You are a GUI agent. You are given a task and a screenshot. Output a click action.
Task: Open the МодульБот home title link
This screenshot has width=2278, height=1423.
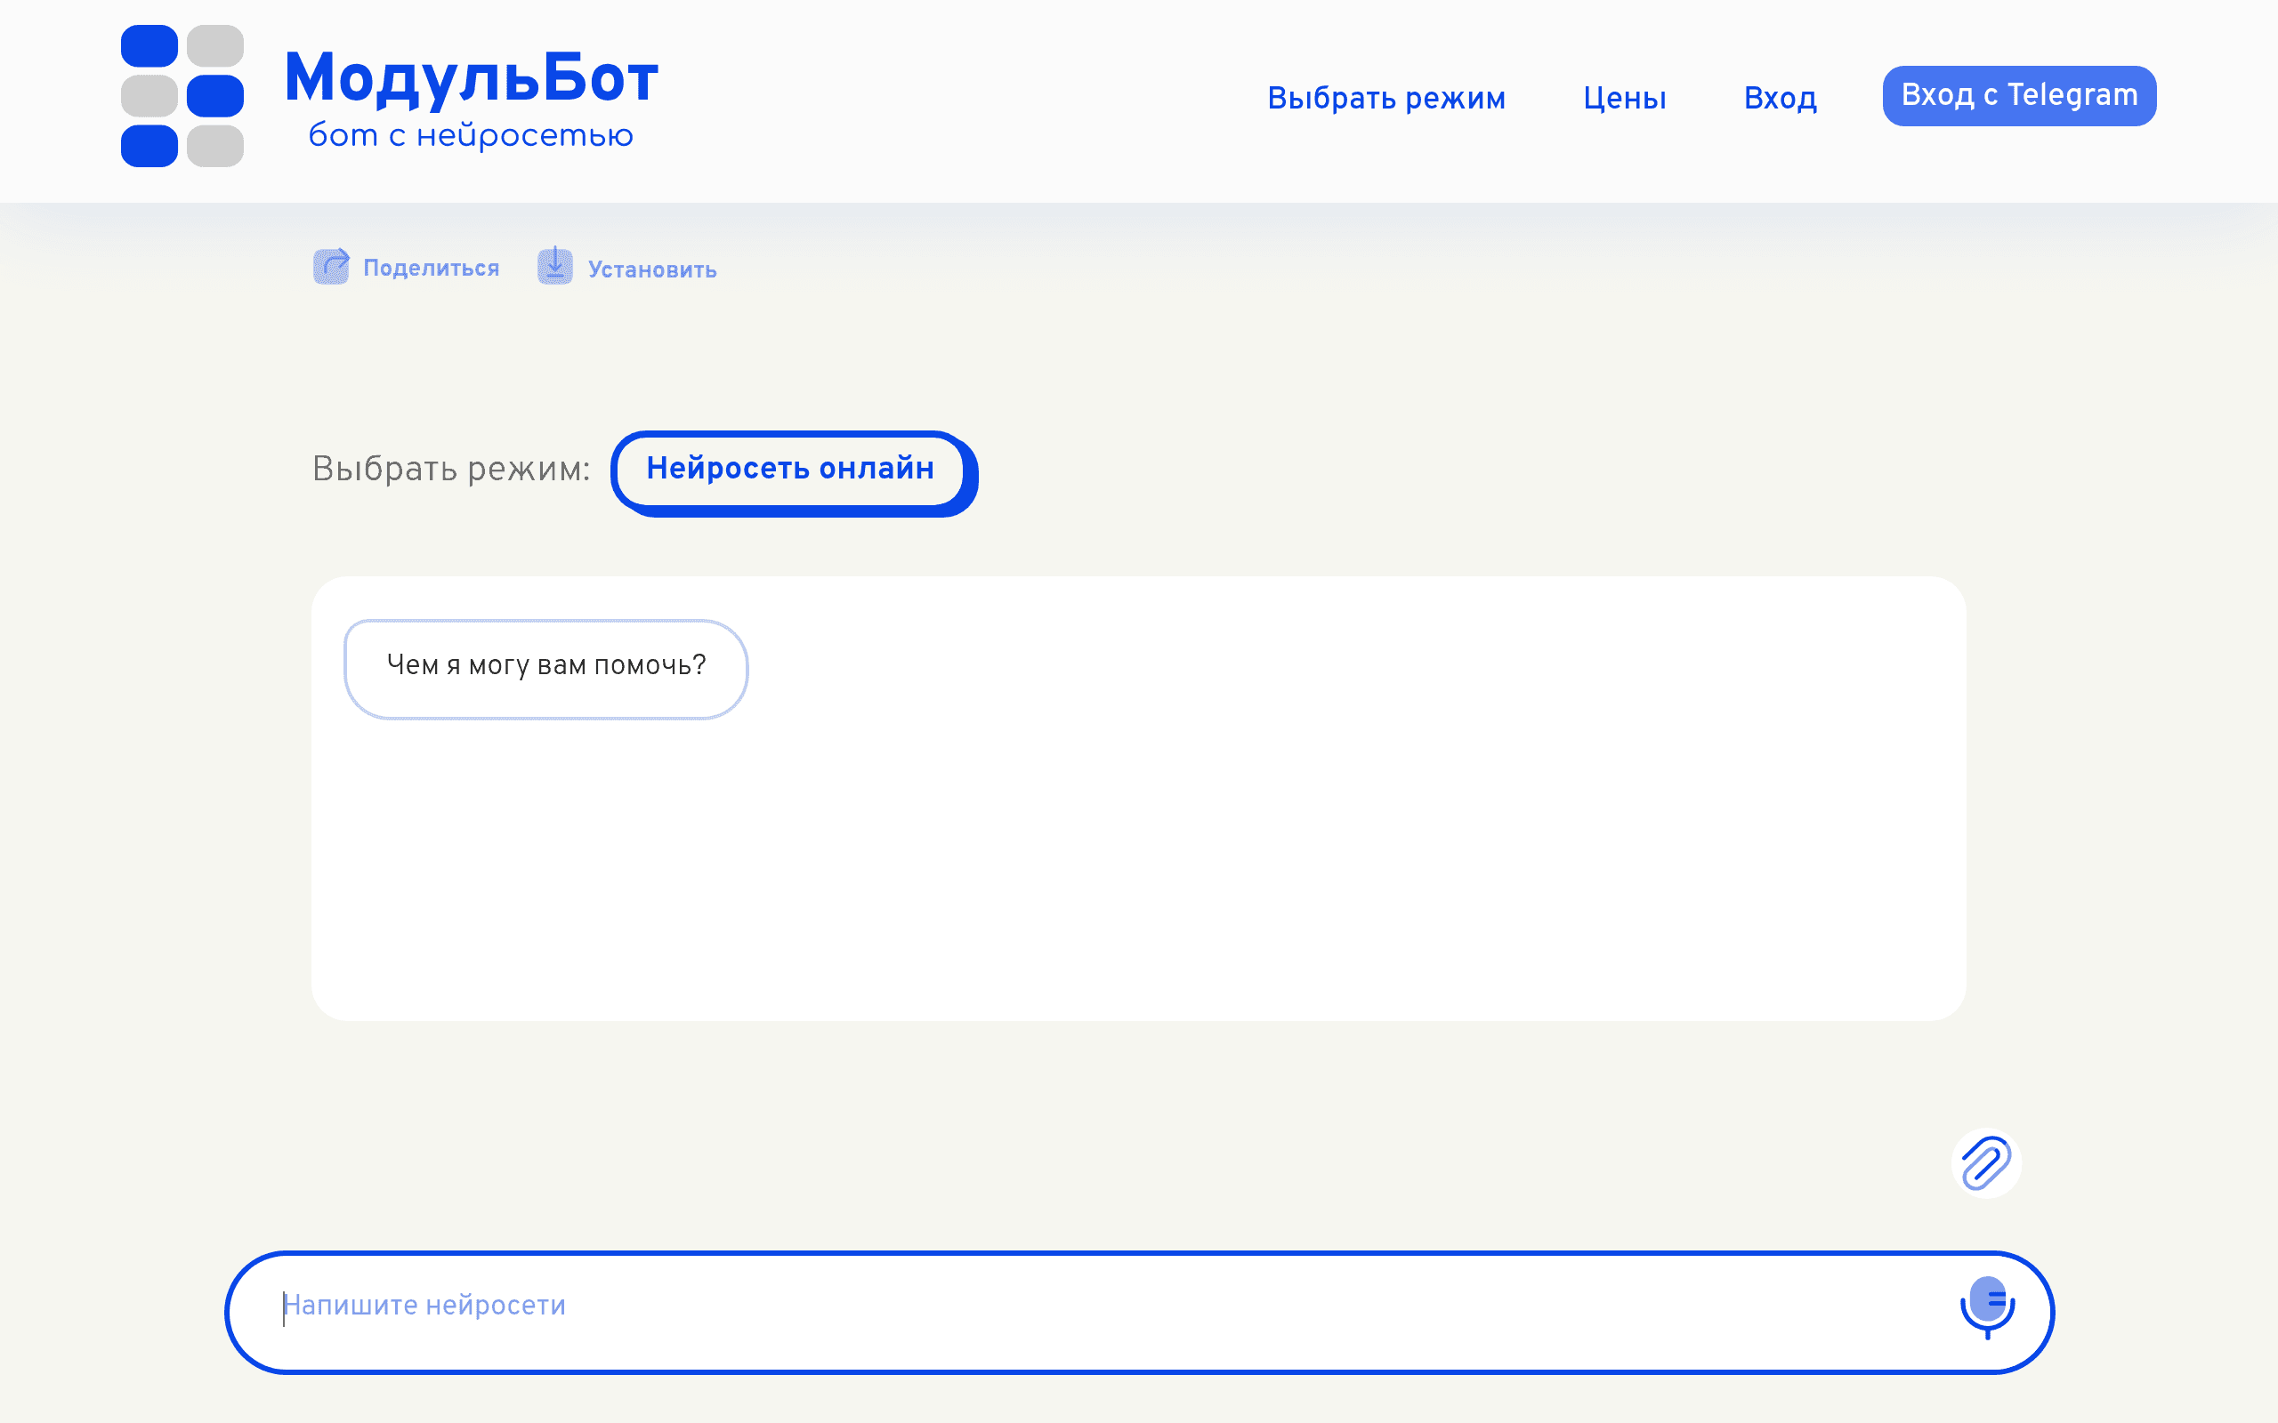coord(471,77)
